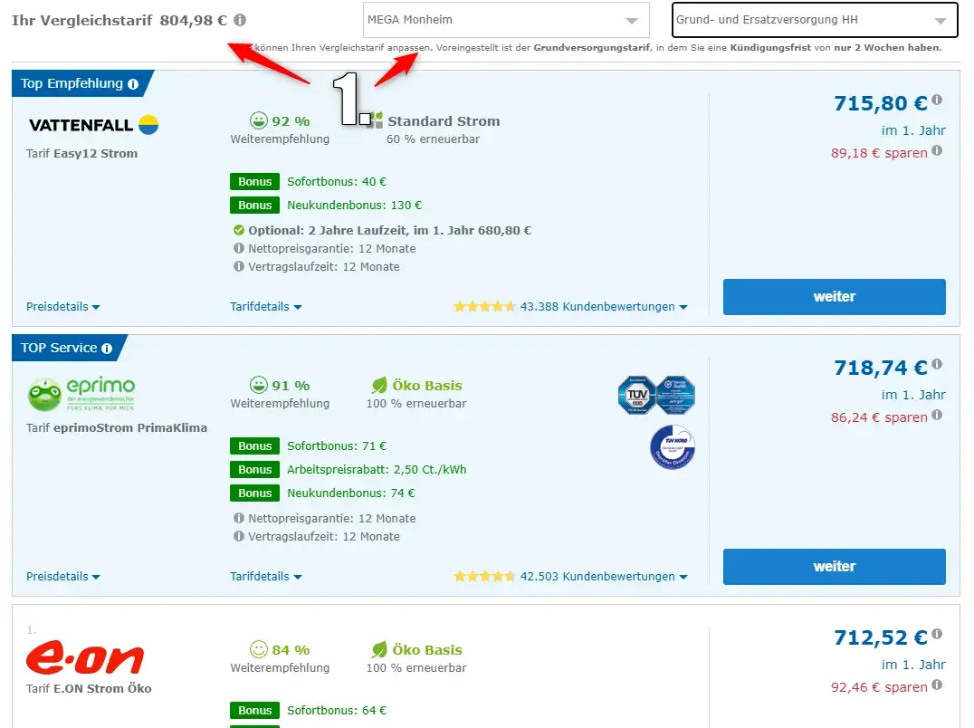Click TÜV NORD certification seal
This screenshot has height=728, width=974.
[672, 446]
